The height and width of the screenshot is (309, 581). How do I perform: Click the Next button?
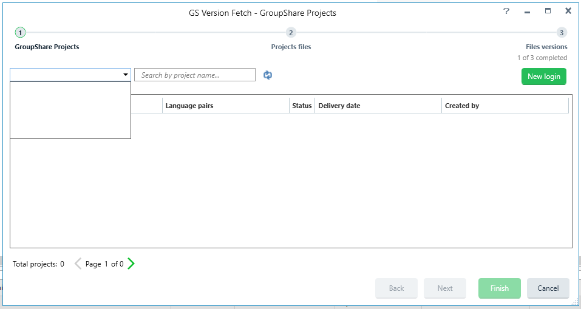[x=444, y=288]
